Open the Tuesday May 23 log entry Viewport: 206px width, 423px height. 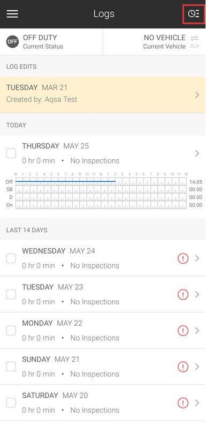pos(103,294)
